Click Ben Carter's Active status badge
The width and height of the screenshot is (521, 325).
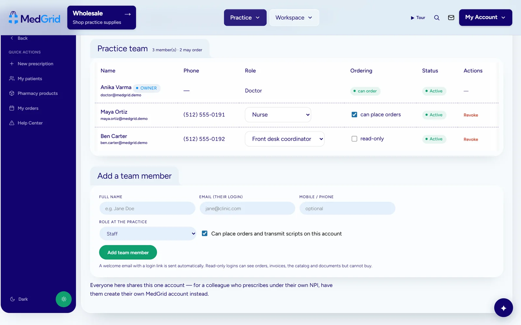coord(434,139)
